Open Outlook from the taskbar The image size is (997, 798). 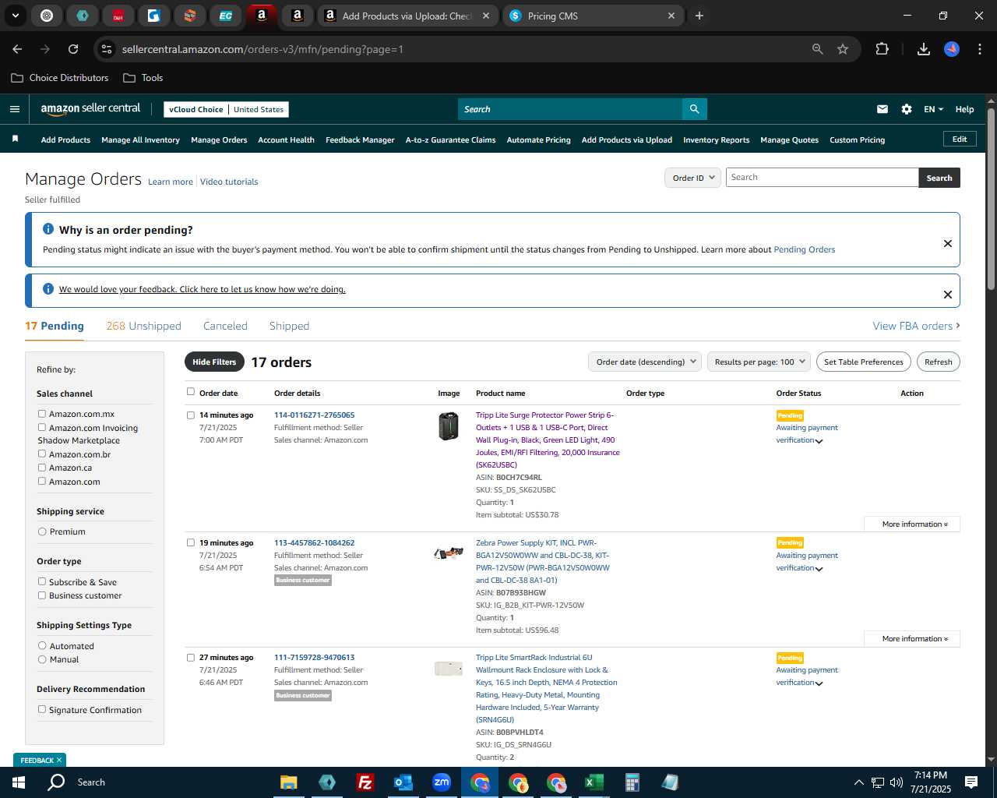(403, 782)
